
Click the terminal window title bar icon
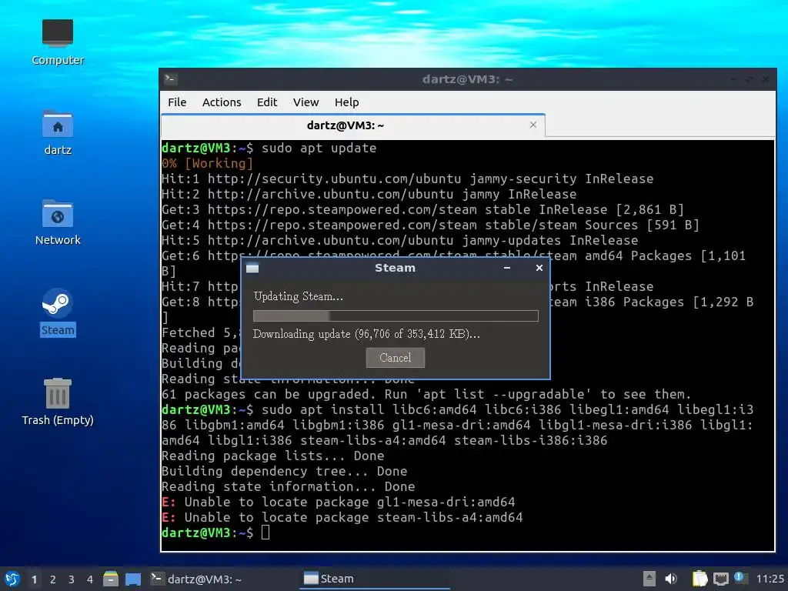coord(170,79)
